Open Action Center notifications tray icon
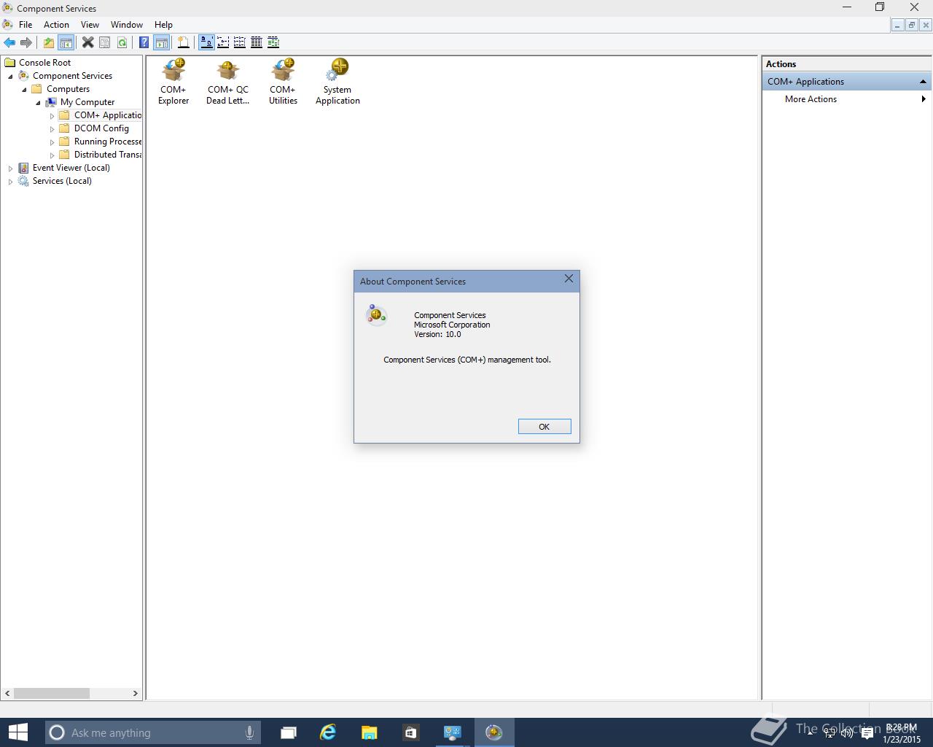This screenshot has width=933, height=747. [867, 734]
